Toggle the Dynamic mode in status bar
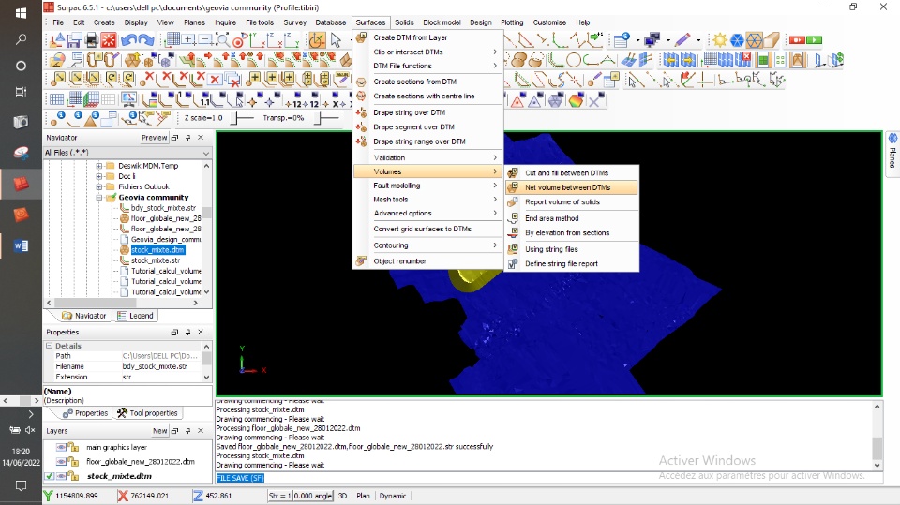This screenshot has height=505, width=900. (x=393, y=496)
